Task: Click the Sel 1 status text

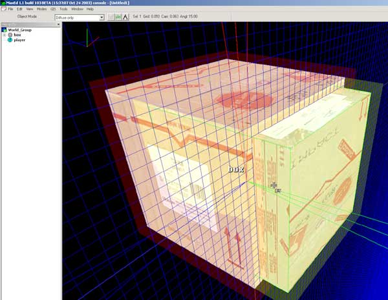Action: pos(136,17)
